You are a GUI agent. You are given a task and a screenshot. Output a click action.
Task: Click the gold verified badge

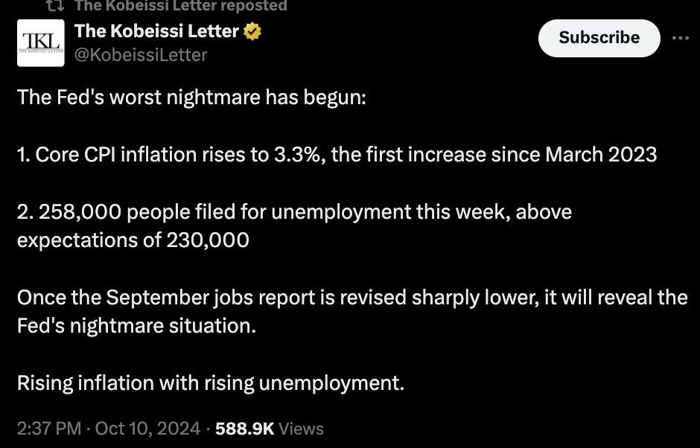[x=252, y=32]
